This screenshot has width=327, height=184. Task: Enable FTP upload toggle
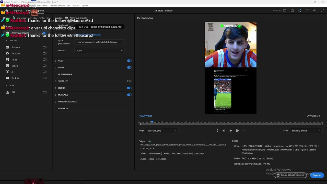coord(45,92)
